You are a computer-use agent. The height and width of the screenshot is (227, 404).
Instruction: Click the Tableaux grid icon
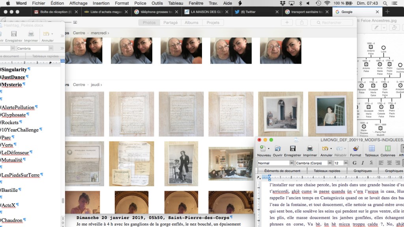pyautogui.click(x=371, y=149)
